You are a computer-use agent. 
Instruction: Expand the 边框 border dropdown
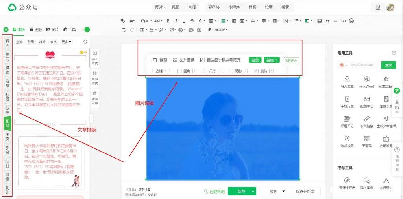(161, 71)
